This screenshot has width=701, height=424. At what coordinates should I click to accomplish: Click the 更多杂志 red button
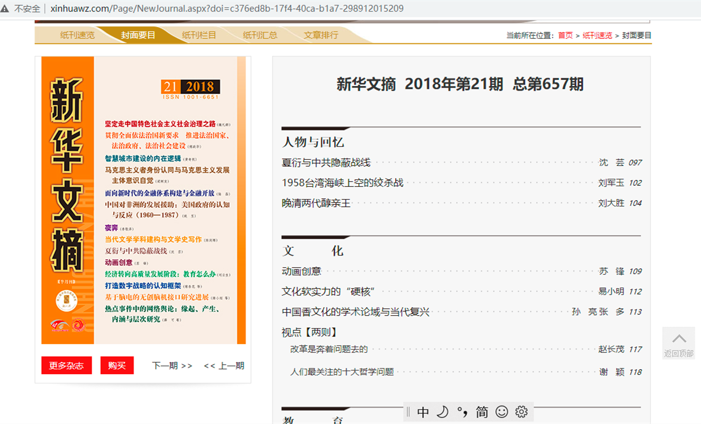click(x=66, y=366)
